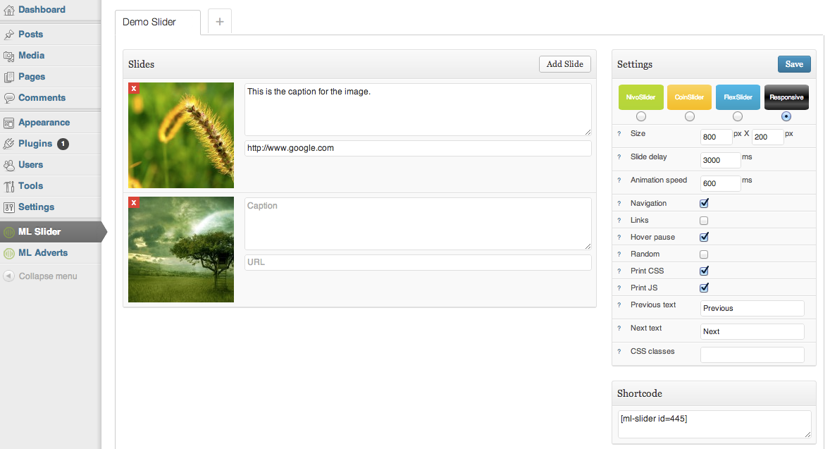Click the Dashboard home icon
Image resolution: width=830 pixels, height=449 pixels.
click(9, 10)
